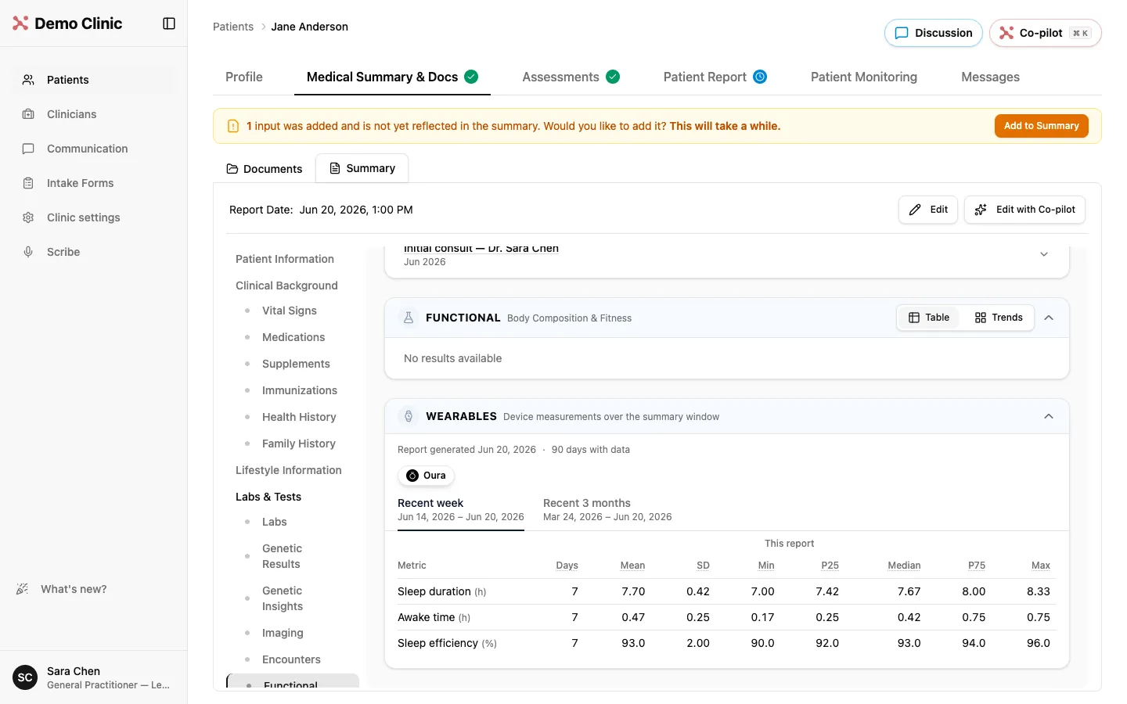Viewport: 1127px width, 704px height.
Task: Jump to Lifestyle Information section
Action: click(289, 470)
